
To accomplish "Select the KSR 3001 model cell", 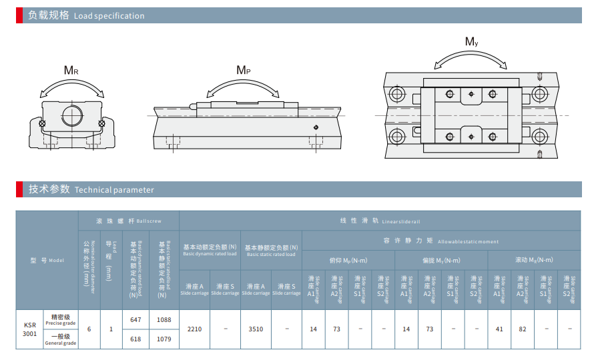I will 30,329.
